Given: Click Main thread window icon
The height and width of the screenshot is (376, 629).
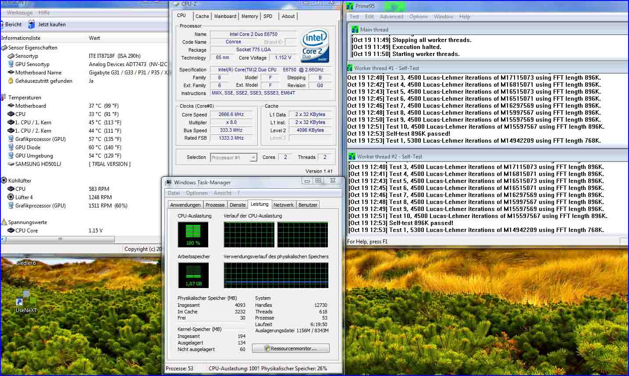Looking at the screenshot, I should tap(355, 30).
